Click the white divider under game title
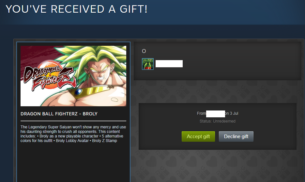Viewport: 305px width, 182px height. coord(73,121)
